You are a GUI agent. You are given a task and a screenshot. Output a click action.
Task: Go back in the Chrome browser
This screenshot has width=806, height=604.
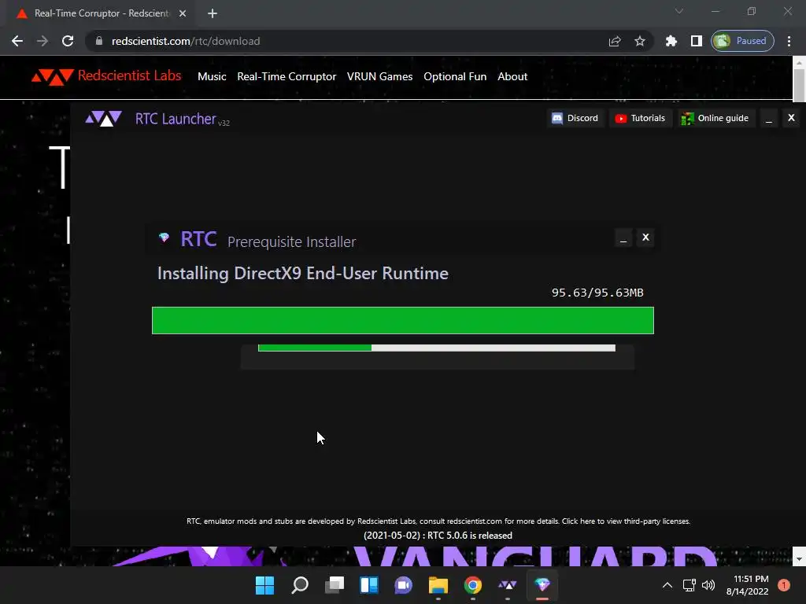pyautogui.click(x=17, y=41)
